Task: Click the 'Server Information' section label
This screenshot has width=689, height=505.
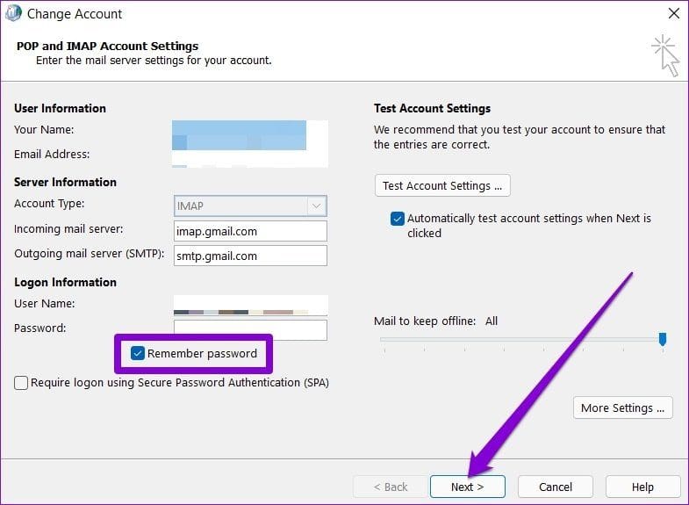Action: [65, 182]
